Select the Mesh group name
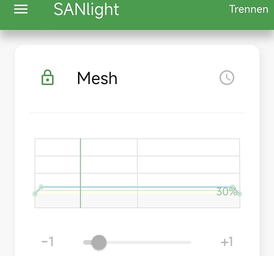 pos(97,78)
